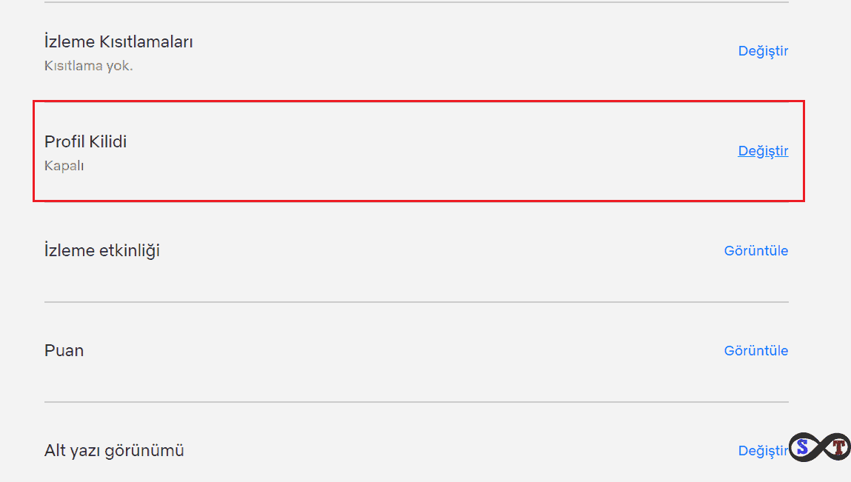
Task: Click the blue S letter in logo
Action: [x=801, y=447]
